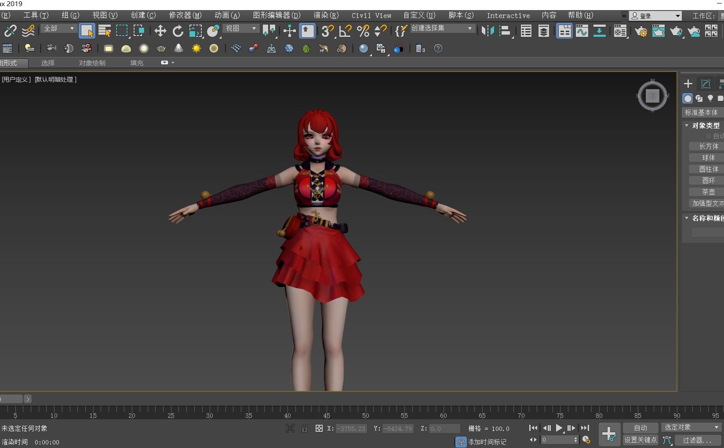This screenshot has height=448, width=724.
Task: Click the Select by Name icon
Action: click(104, 31)
